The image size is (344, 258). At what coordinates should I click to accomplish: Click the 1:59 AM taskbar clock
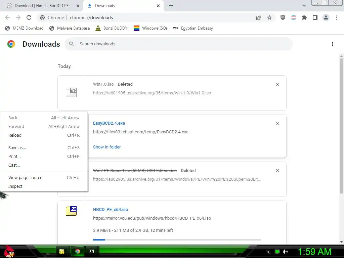tap(314, 252)
